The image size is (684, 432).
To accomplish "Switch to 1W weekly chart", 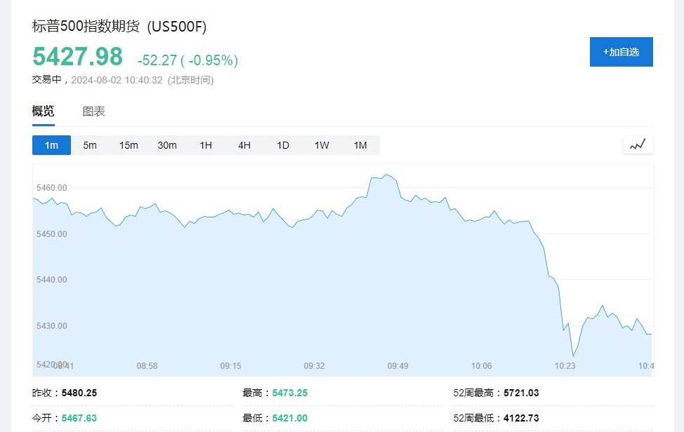I will pos(322,145).
